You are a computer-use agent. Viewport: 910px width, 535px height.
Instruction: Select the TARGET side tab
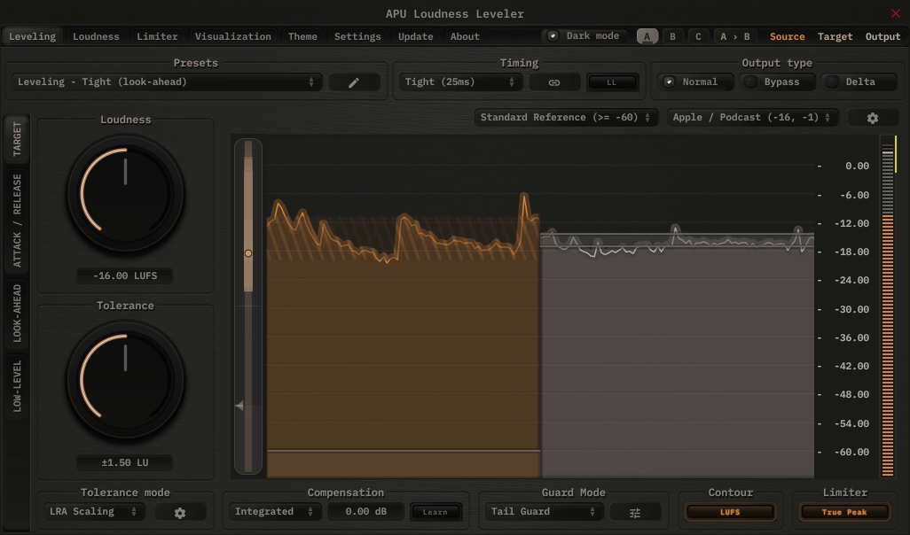tap(17, 138)
